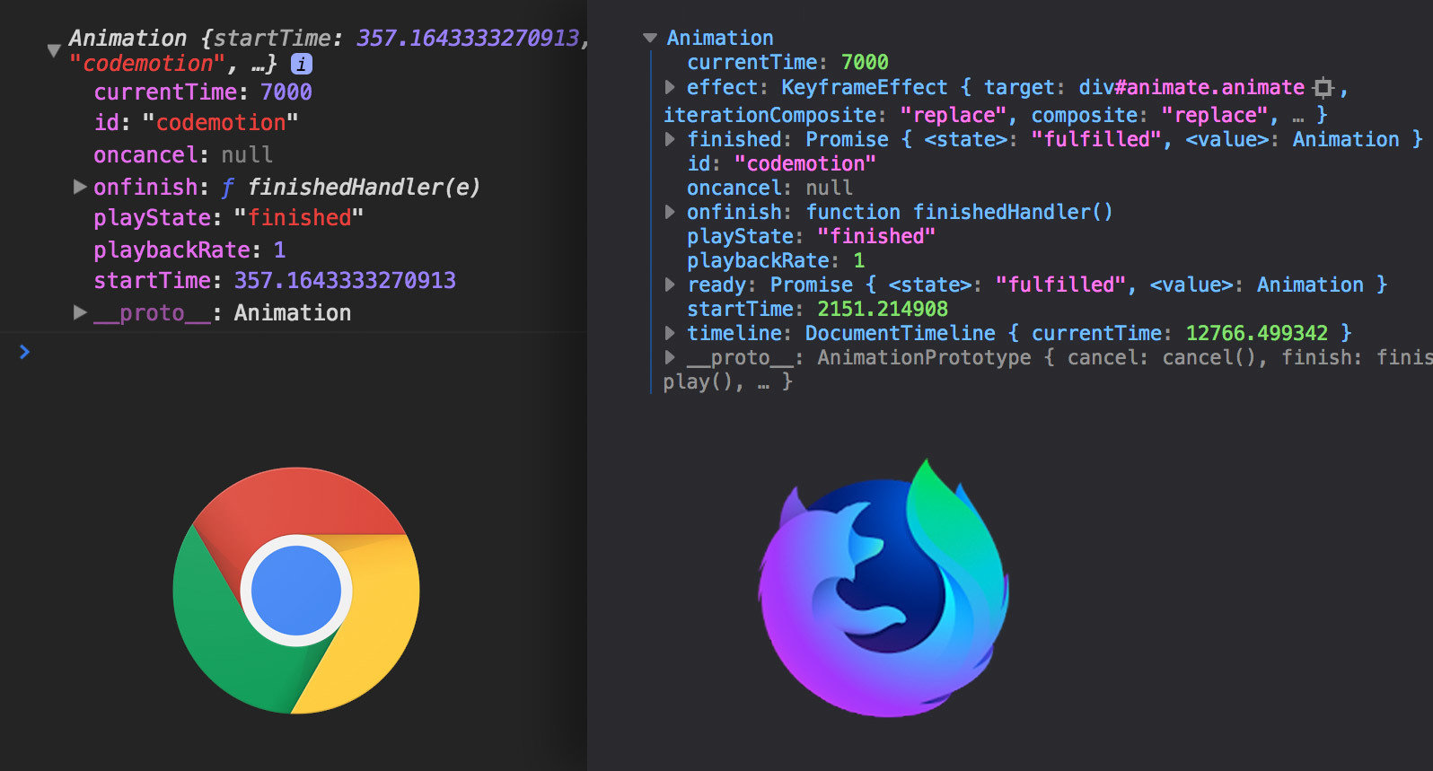Click the Firefox Animation heading label

(720, 38)
